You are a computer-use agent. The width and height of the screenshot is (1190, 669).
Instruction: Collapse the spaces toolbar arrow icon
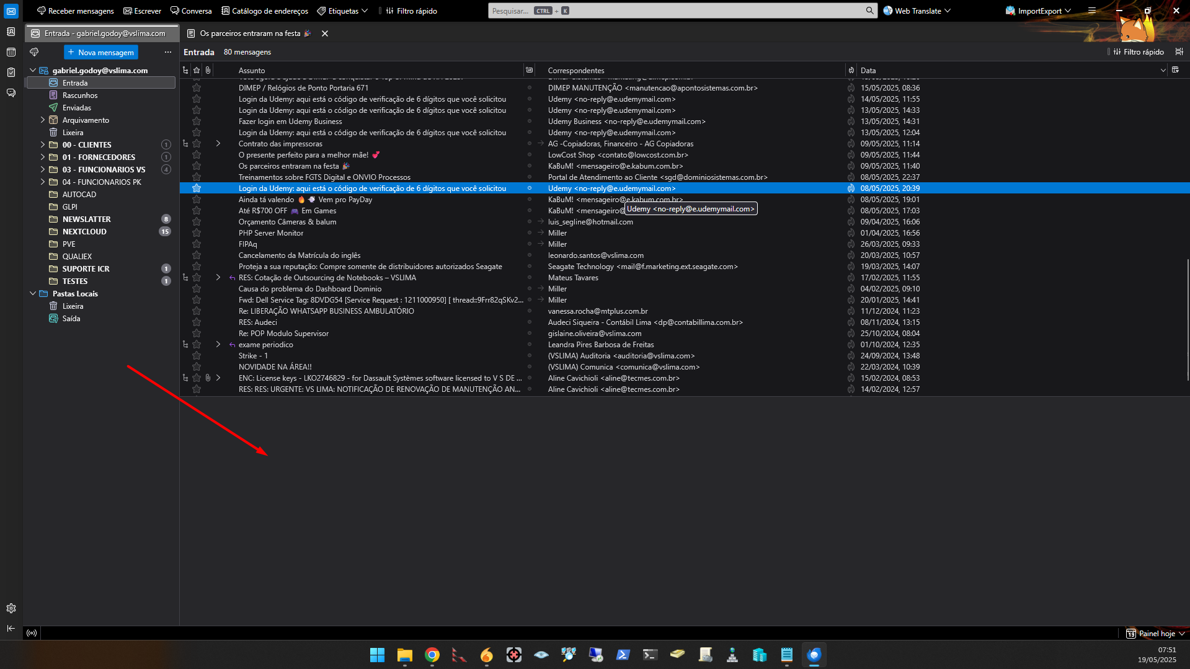pos(11,629)
